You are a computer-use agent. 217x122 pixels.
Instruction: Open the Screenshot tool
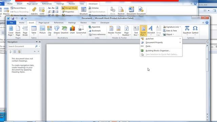(81, 30)
